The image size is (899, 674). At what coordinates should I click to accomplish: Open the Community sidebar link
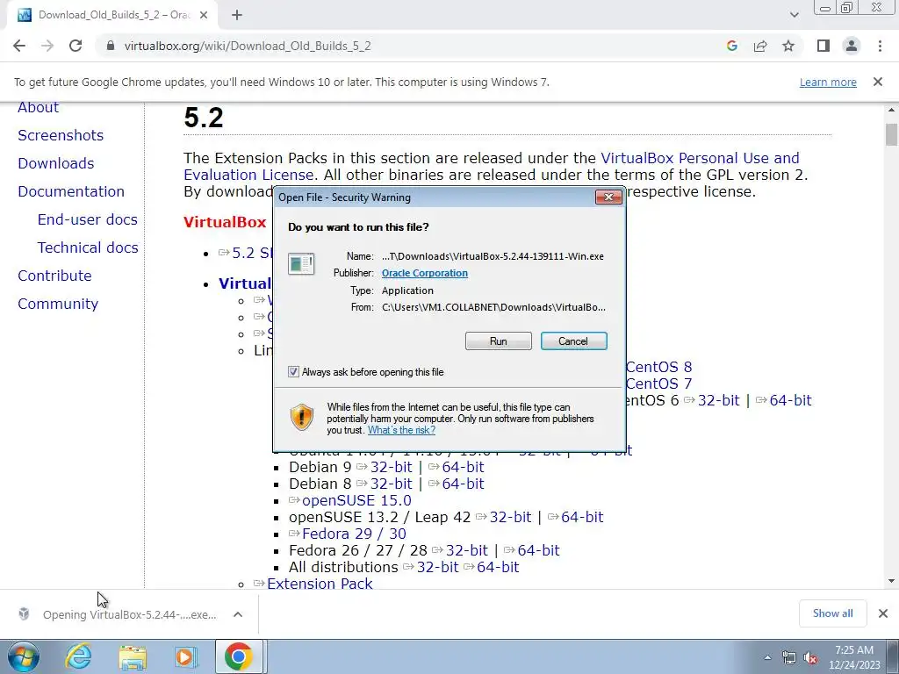(58, 304)
